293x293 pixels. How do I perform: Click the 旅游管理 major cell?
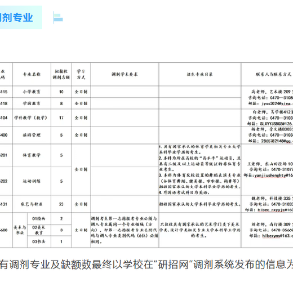(x=32, y=135)
